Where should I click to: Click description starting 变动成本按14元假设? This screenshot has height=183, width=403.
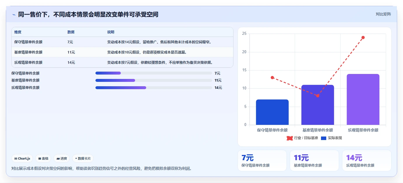(159, 42)
